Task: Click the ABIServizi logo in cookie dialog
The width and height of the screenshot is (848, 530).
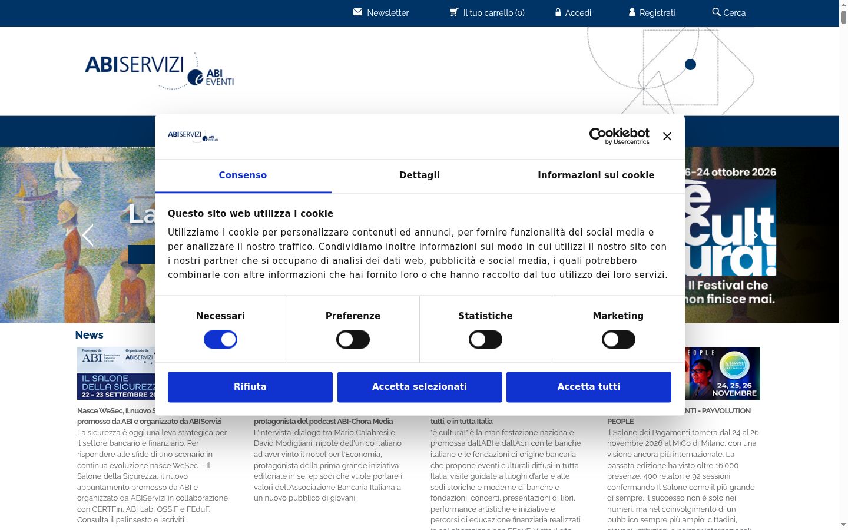Action: [x=193, y=136]
